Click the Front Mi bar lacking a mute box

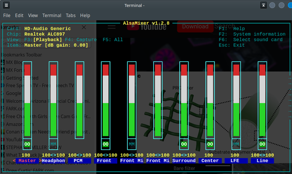point(158,100)
